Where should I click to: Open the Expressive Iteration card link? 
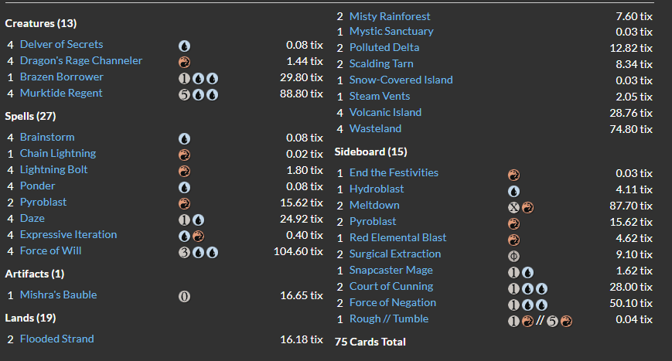tap(68, 235)
